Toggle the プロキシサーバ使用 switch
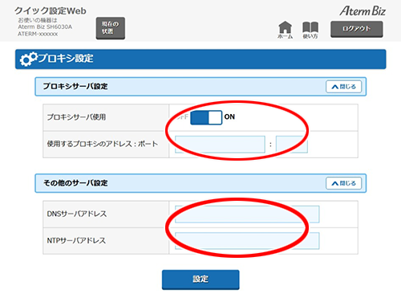 tap(206, 117)
